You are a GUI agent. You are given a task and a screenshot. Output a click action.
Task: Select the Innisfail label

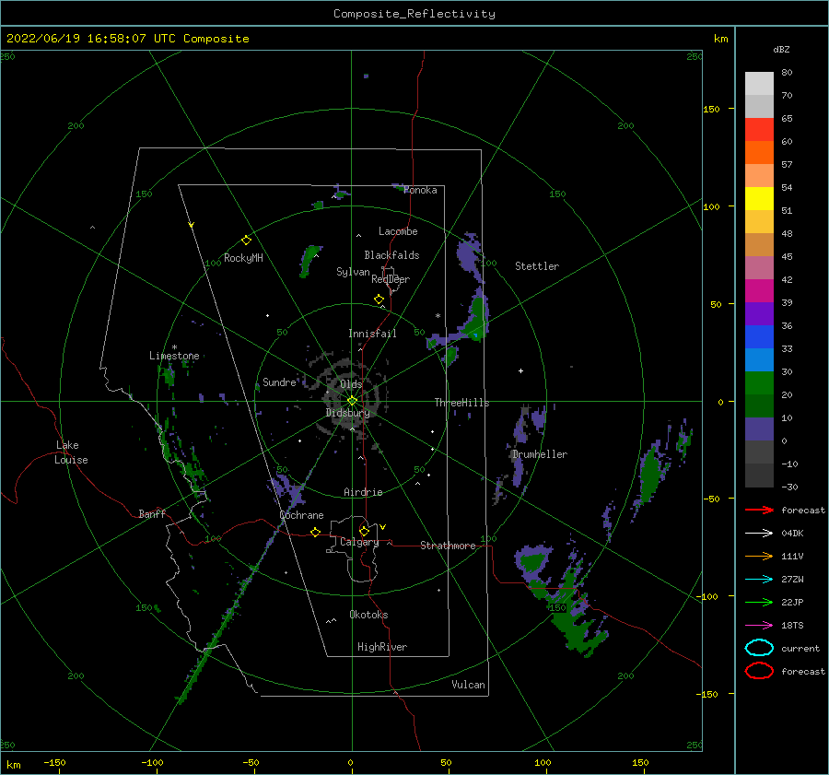[372, 334]
